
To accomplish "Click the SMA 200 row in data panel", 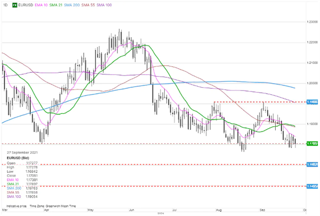I will pyautogui.click(x=22, y=188).
